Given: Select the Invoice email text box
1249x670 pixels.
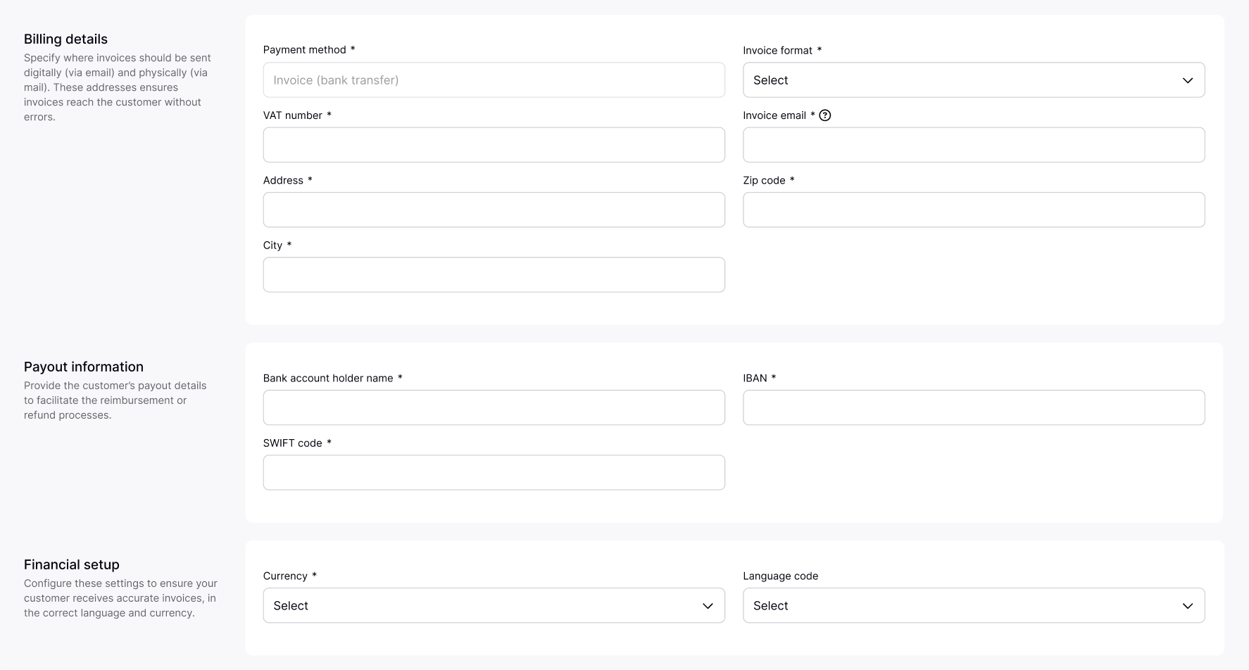Looking at the screenshot, I should coord(973,145).
